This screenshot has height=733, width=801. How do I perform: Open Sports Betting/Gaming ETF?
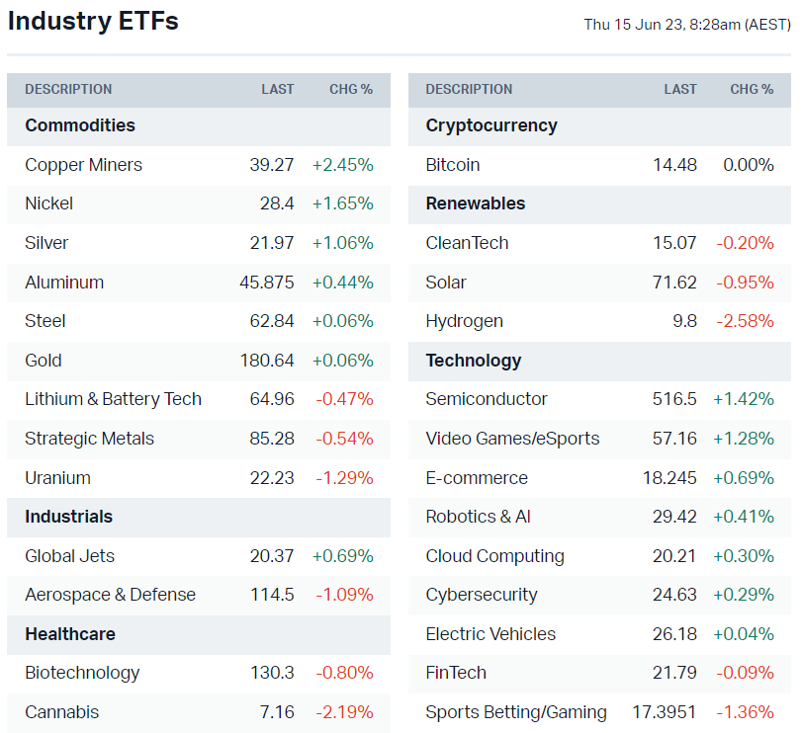coord(516,712)
